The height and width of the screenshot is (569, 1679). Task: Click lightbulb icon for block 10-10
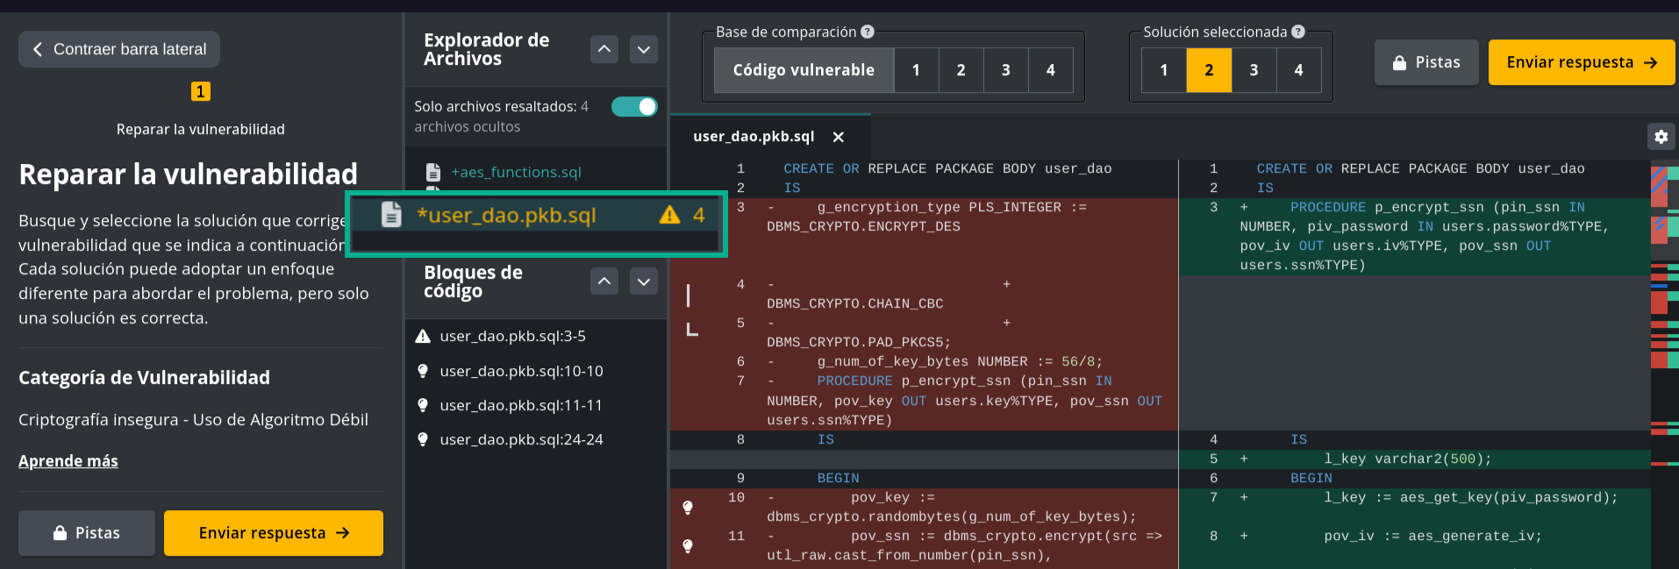(423, 371)
